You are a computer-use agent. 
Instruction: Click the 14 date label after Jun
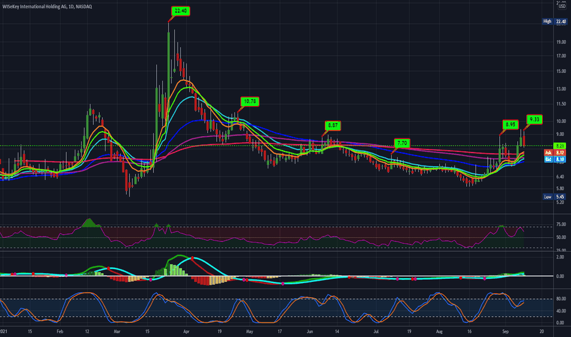pos(337,331)
